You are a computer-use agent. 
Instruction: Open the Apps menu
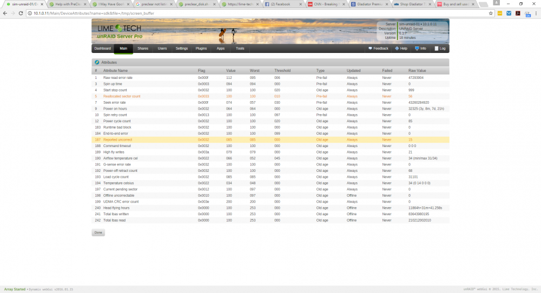[x=221, y=48]
